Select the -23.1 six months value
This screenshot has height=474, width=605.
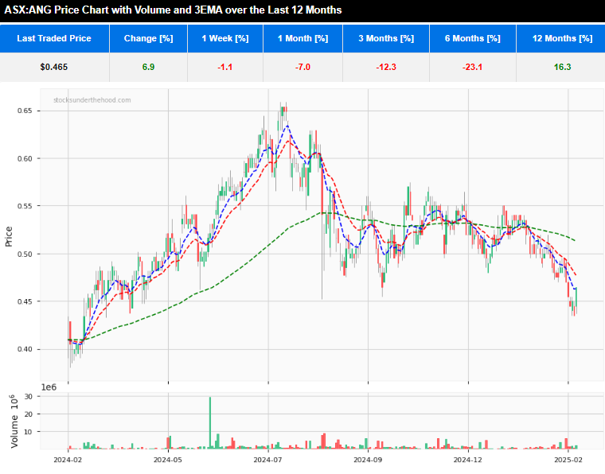pyautogui.click(x=473, y=67)
